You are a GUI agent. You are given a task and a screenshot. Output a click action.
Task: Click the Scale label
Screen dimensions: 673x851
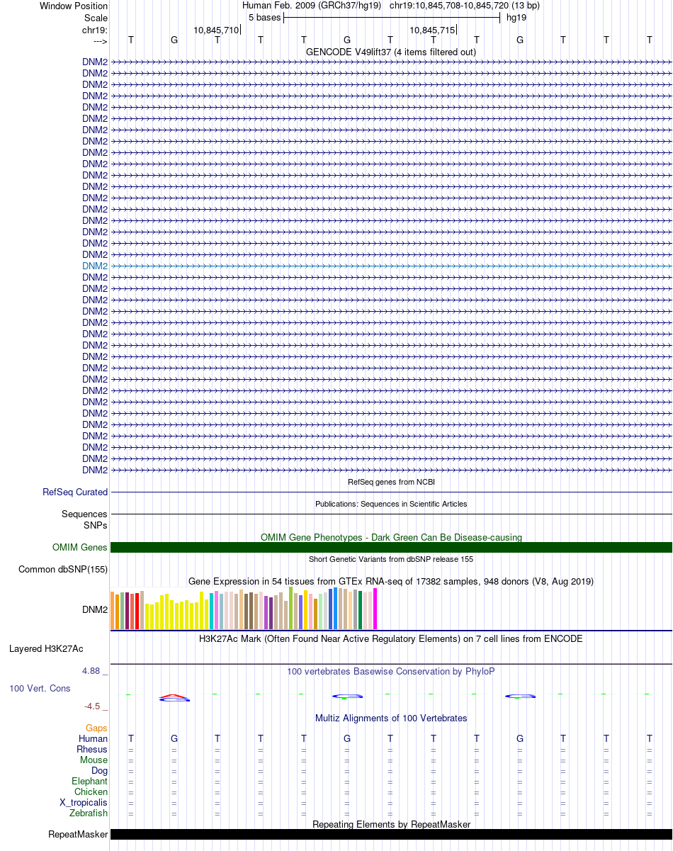point(96,18)
